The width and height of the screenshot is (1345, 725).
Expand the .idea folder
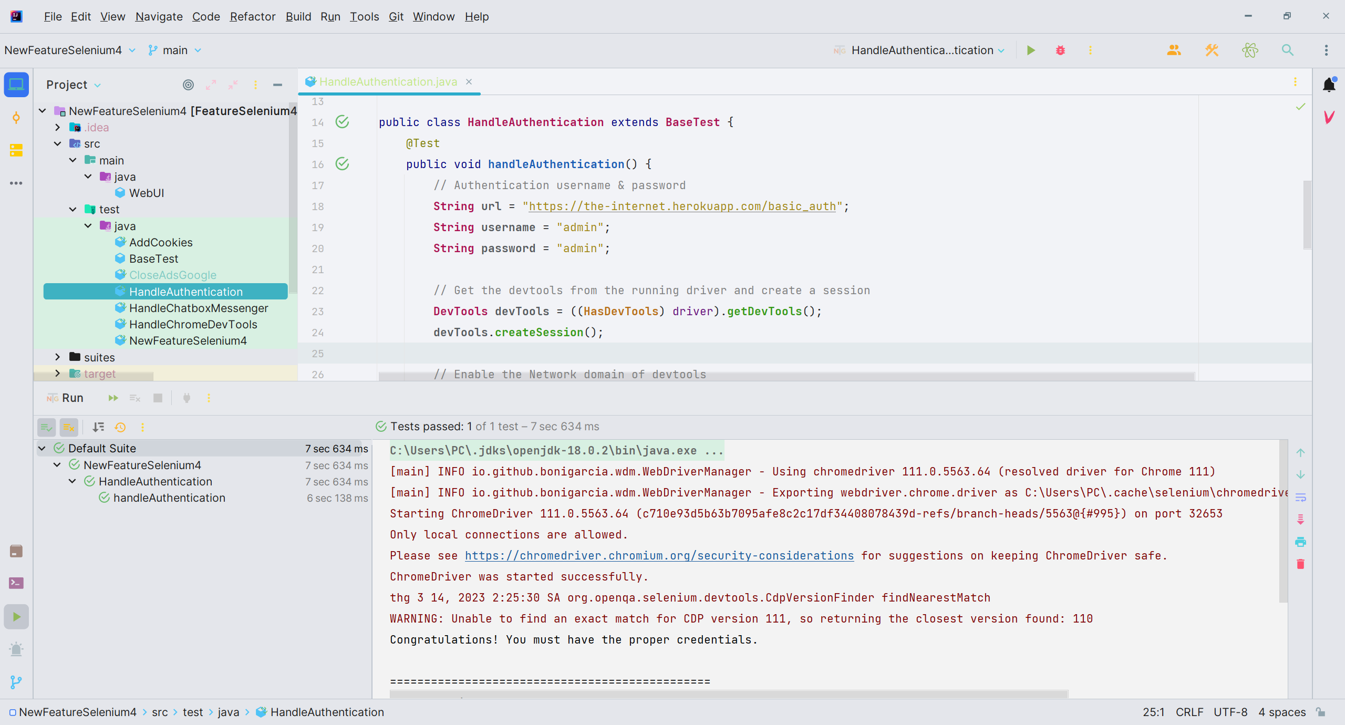point(58,127)
